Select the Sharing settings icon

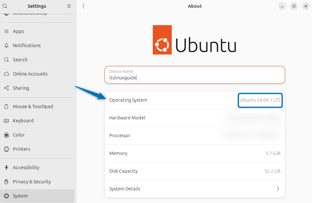(6, 88)
